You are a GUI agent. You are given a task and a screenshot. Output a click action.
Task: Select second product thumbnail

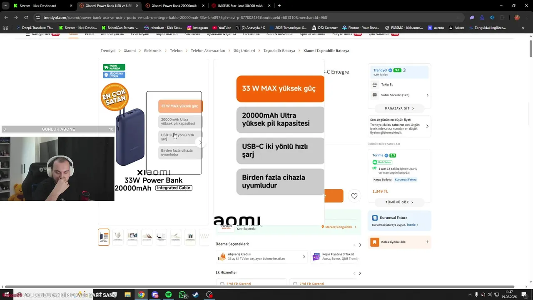pyautogui.click(x=118, y=237)
